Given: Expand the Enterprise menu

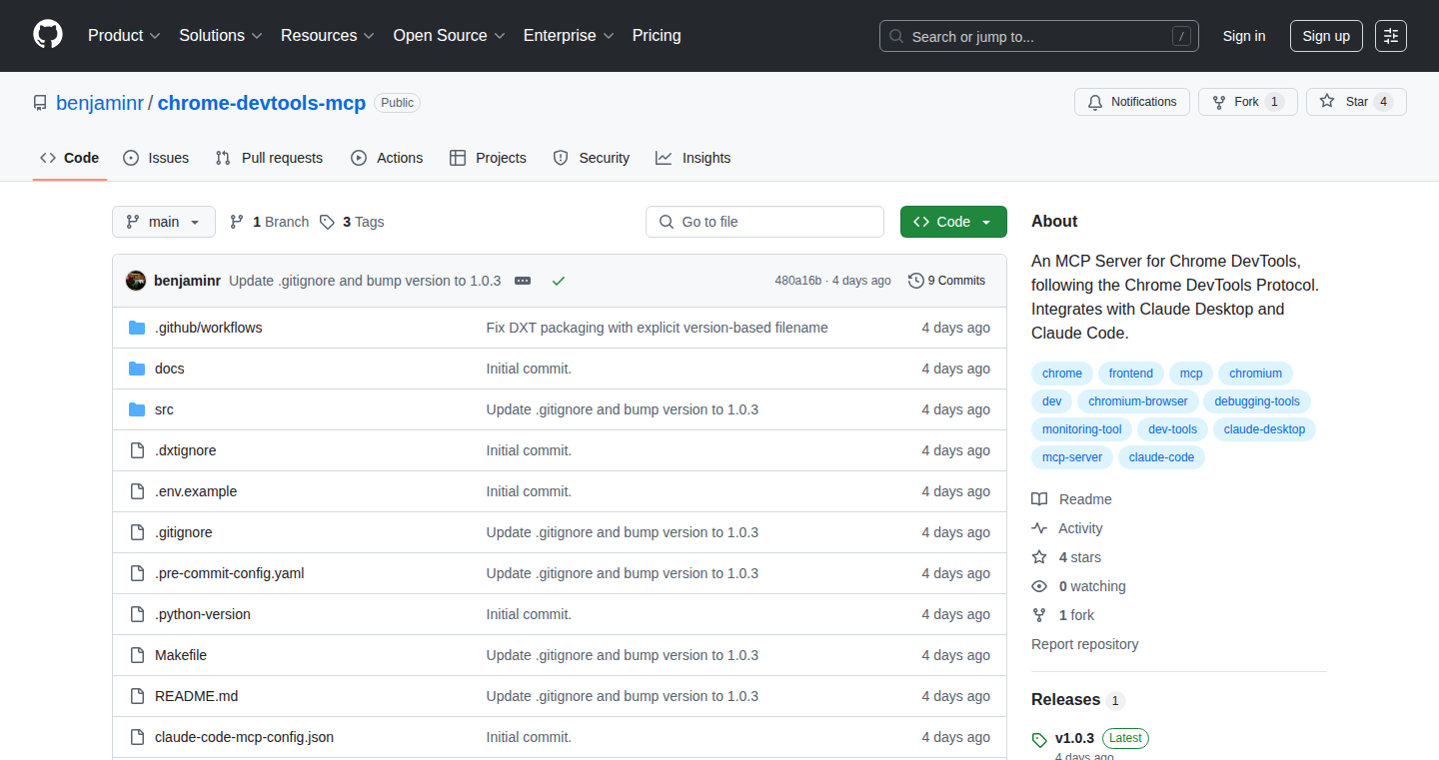Looking at the screenshot, I should [x=570, y=36].
